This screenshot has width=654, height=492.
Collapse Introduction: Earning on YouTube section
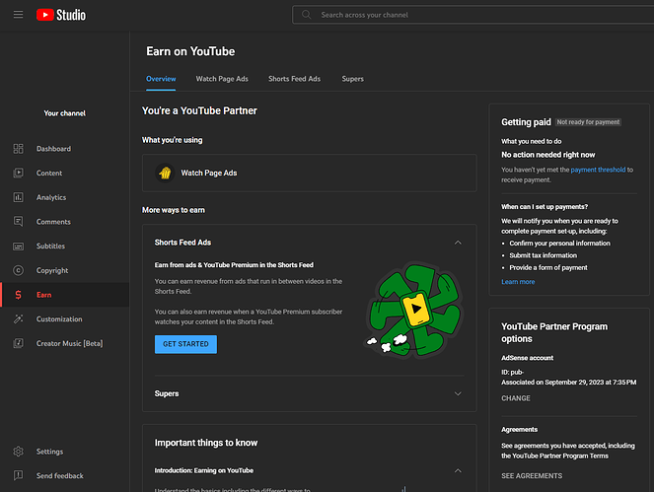(x=458, y=470)
